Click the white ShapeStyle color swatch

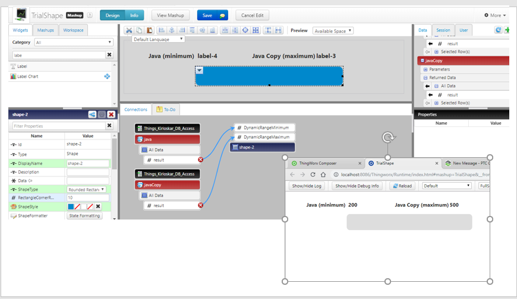tap(84, 206)
